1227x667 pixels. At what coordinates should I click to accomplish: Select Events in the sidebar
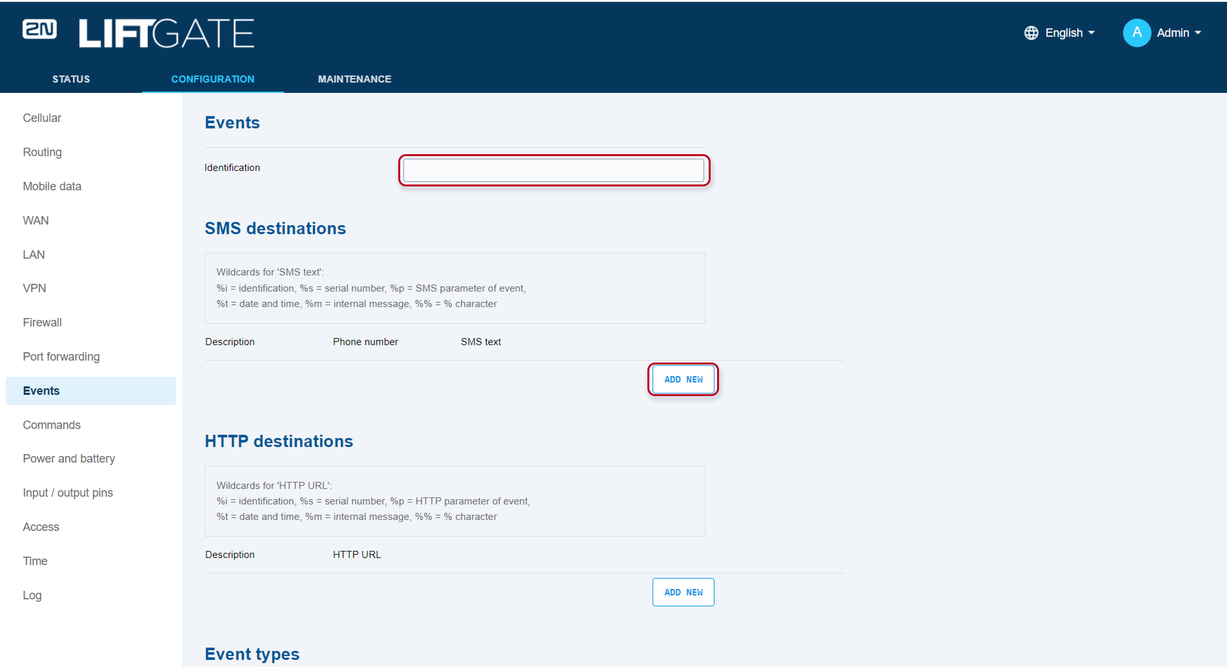coord(90,391)
